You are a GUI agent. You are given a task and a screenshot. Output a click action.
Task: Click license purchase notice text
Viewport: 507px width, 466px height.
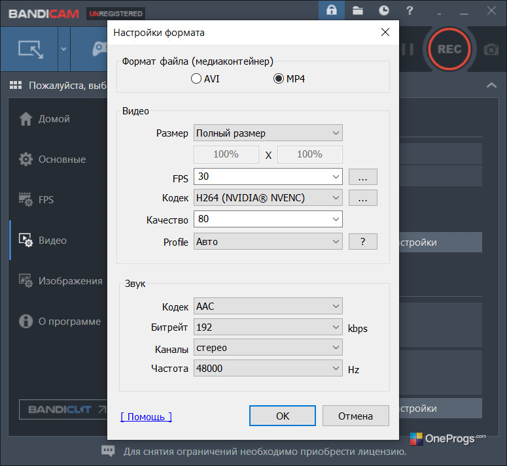coord(265,452)
